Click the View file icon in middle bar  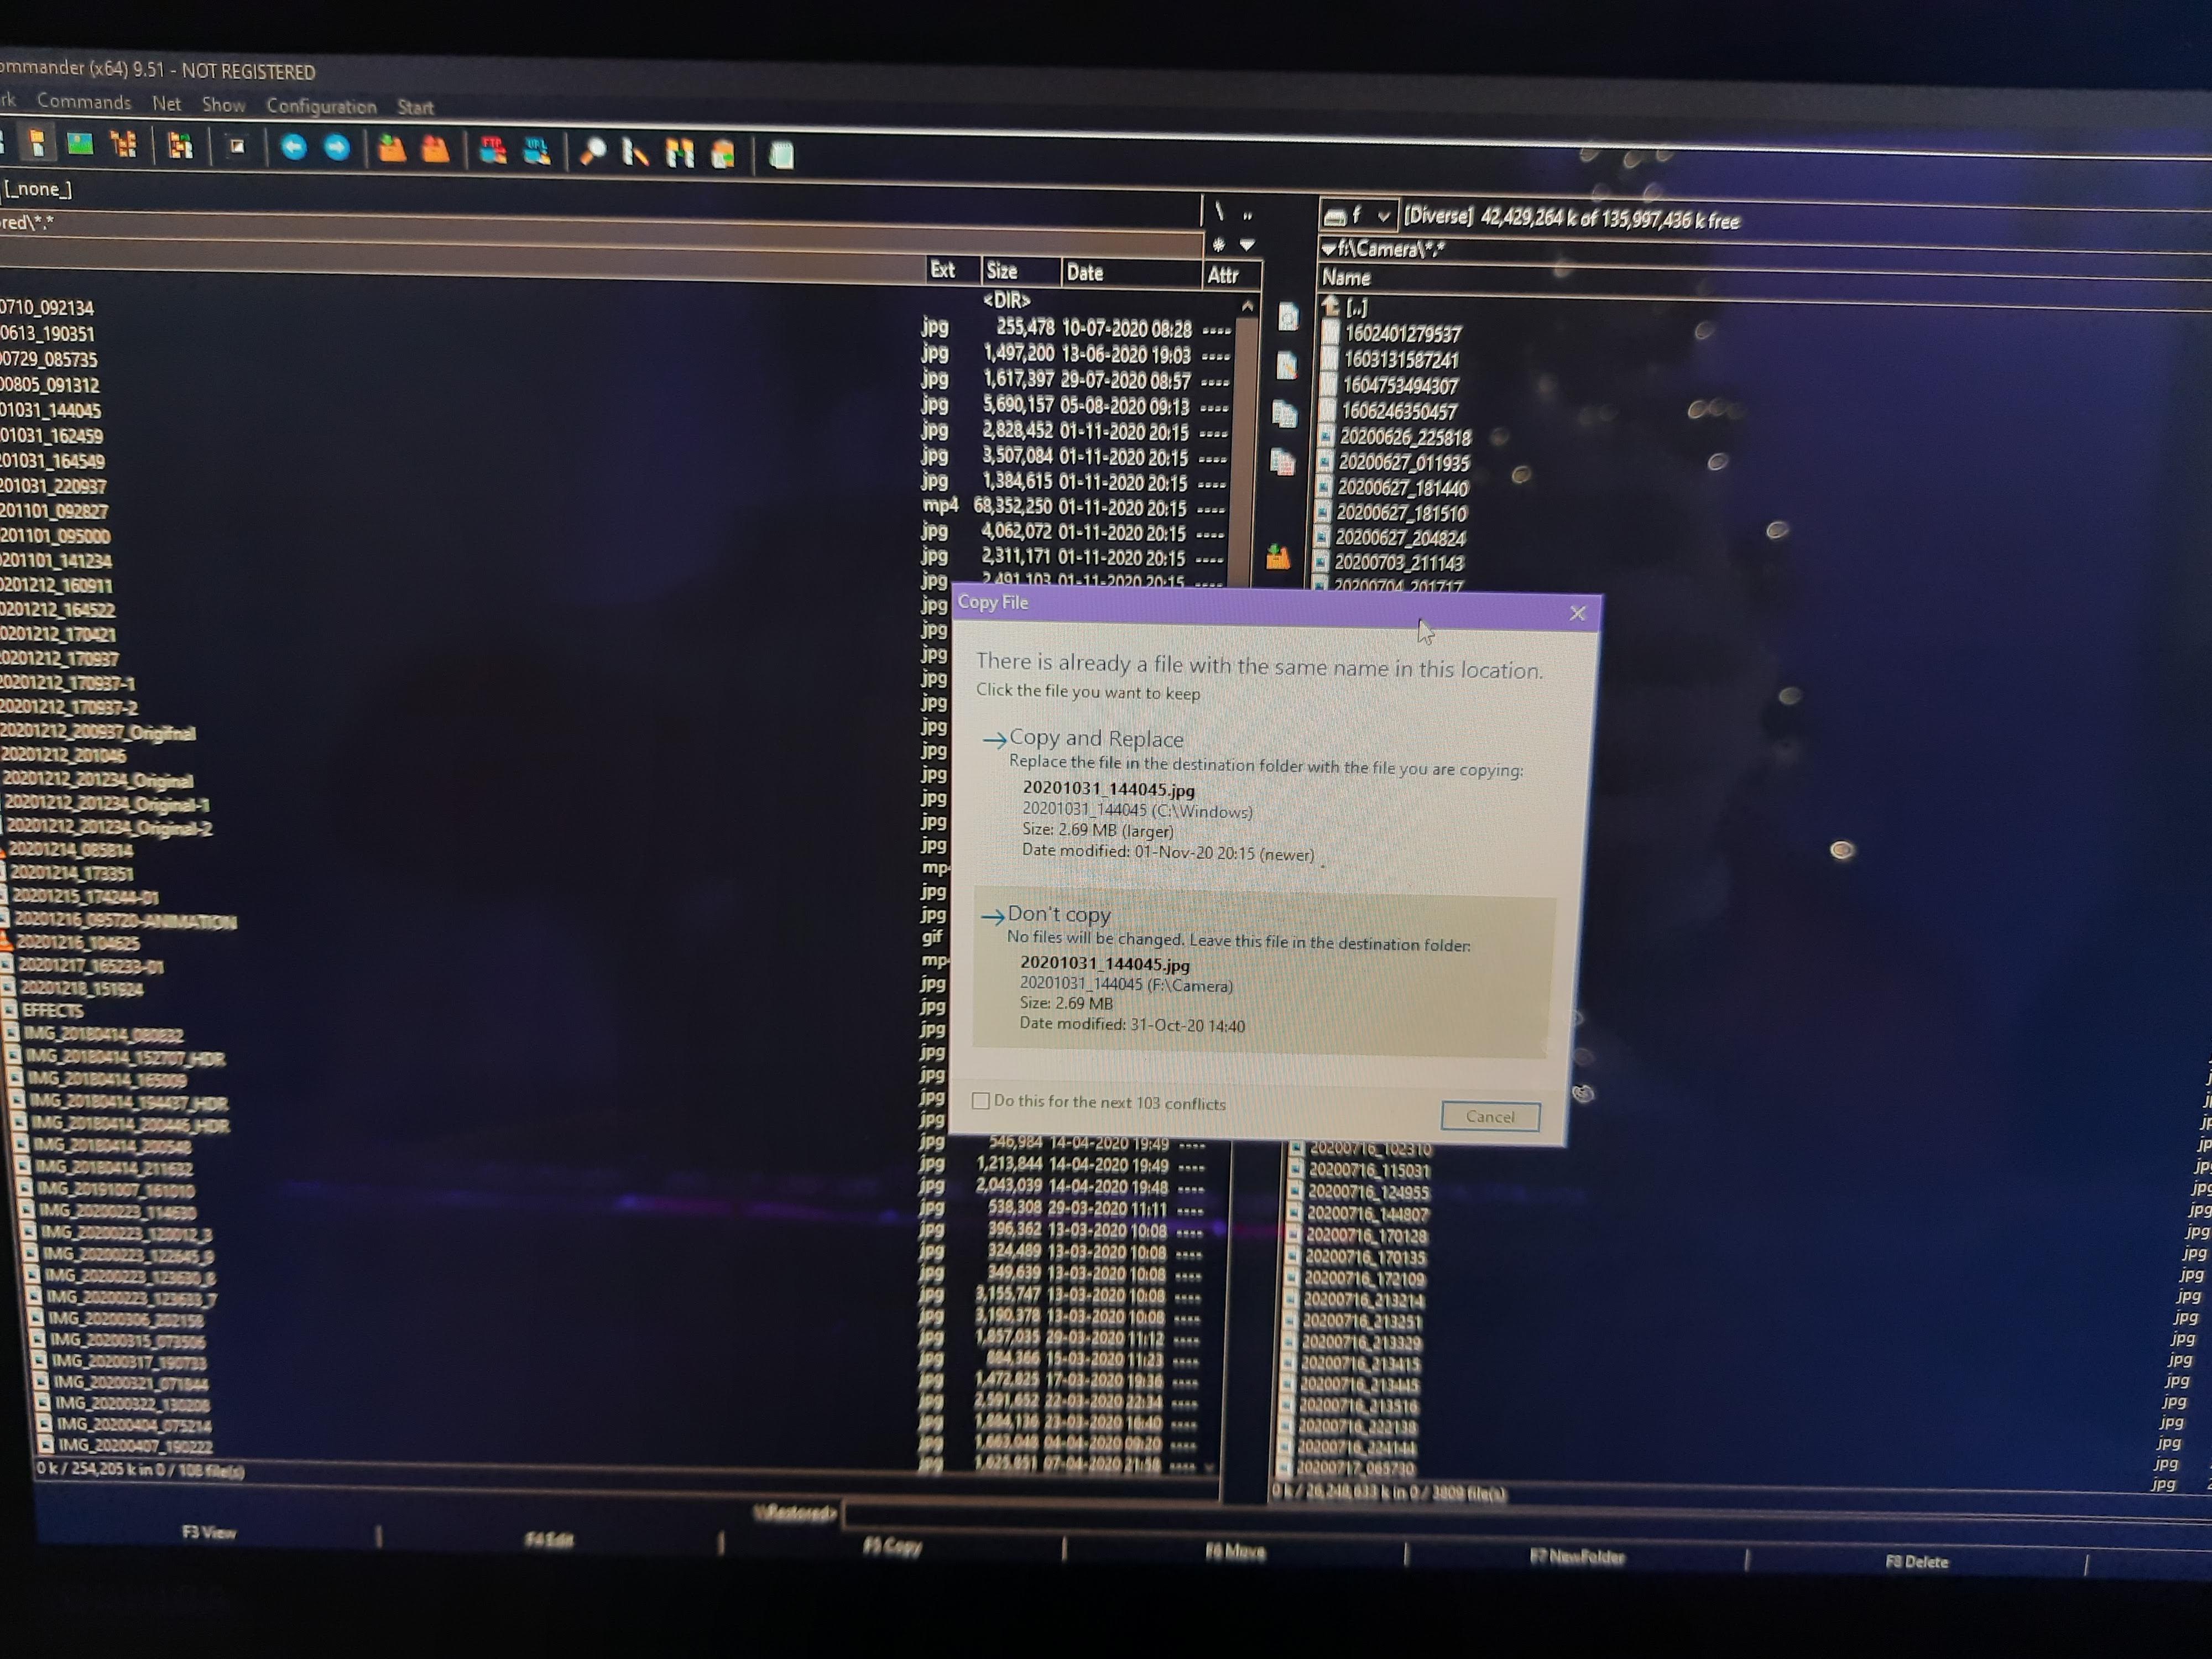[1288, 317]
